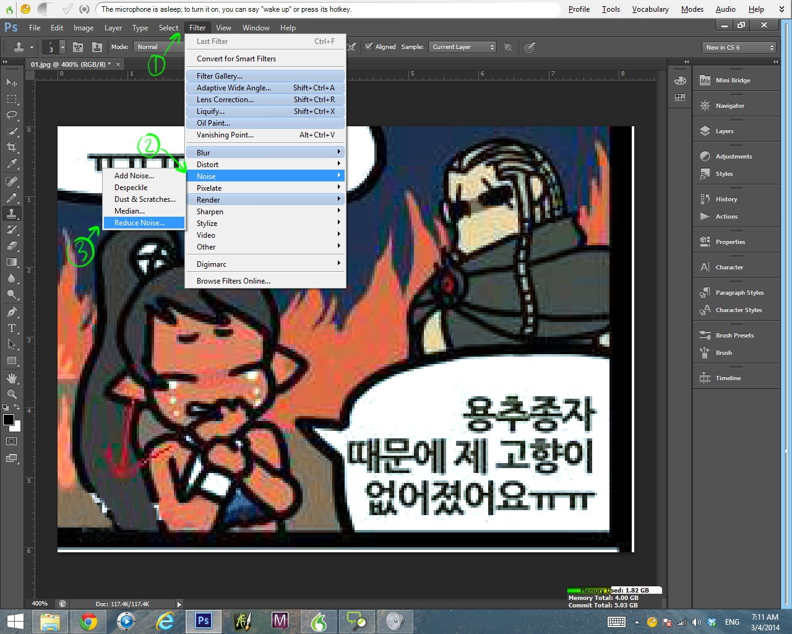Select the History Brush tool
This screenshot has width=792, height=634.
[x=12, y=230]
